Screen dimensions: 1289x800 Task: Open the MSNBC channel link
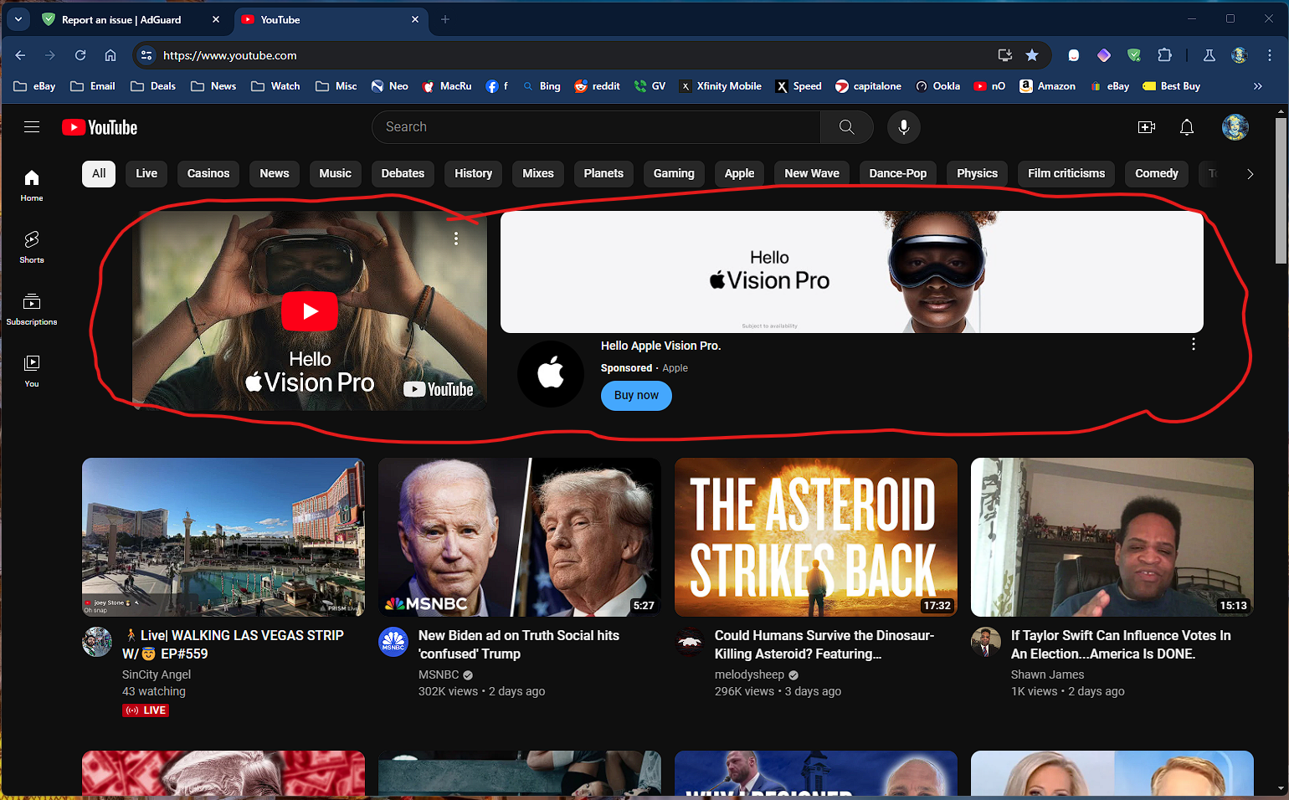point(439,674)
